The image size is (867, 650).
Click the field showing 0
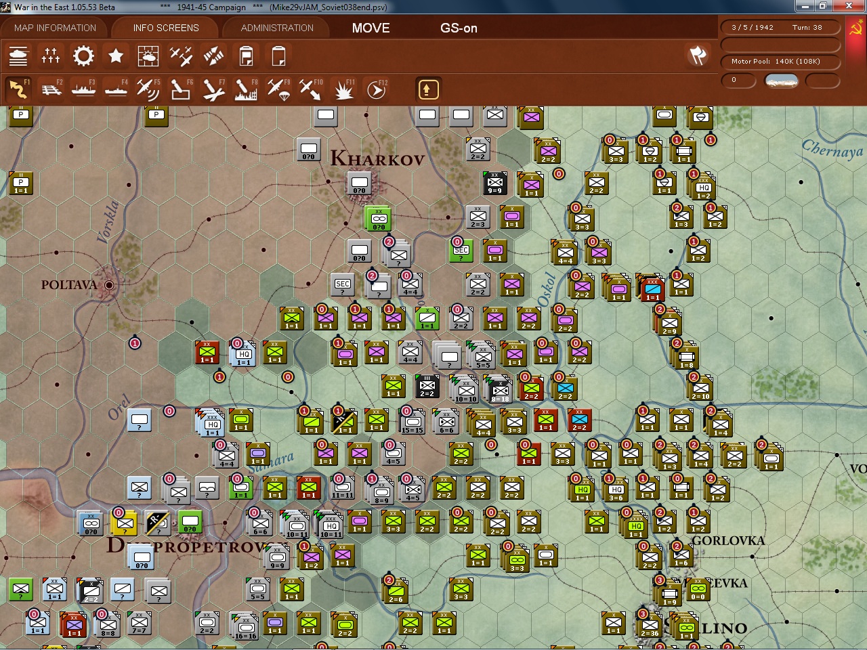pos(738,81)
